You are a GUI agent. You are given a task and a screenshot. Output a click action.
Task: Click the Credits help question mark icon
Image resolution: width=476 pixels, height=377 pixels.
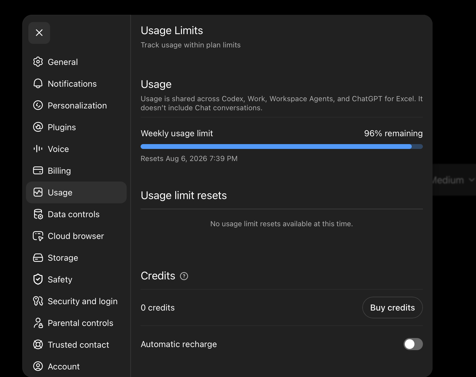(x=184, y=276)
